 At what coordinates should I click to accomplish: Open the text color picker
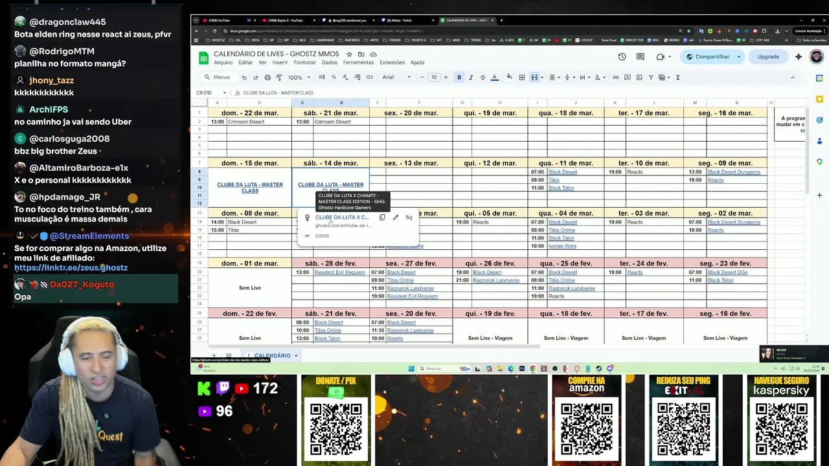click(x=495, y=77)
